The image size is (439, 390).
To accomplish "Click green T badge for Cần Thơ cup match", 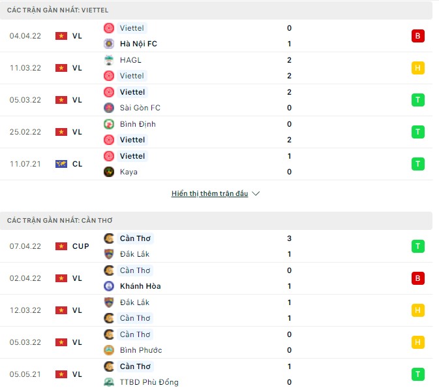I will [x=417, y=246].
